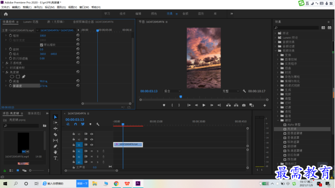Open the playback resolution dropdown
This screenshot has width=335, height=188.
coord(231,91)
